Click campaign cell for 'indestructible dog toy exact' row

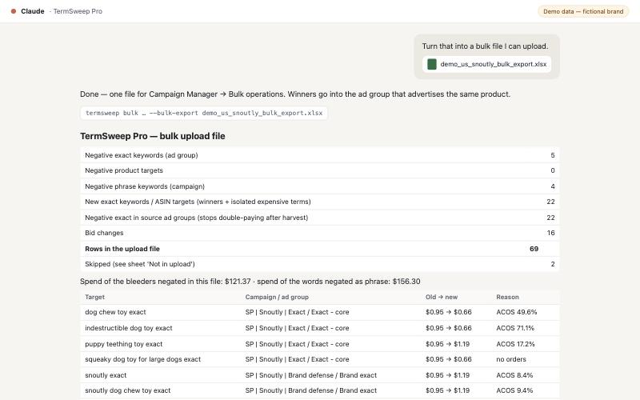(297, 328)
